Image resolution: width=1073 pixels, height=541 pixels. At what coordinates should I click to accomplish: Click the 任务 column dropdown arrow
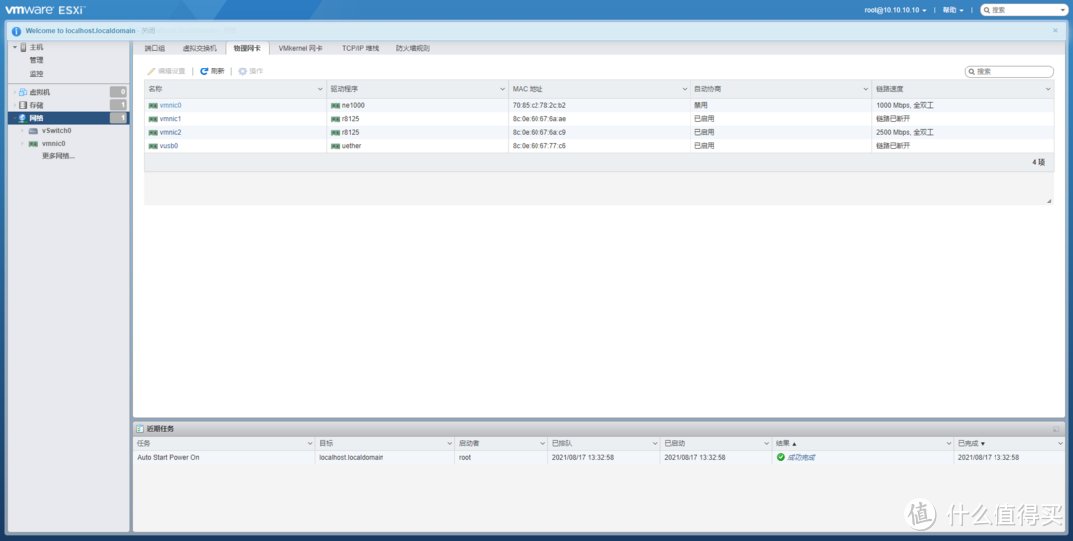[x=309, y=443]
